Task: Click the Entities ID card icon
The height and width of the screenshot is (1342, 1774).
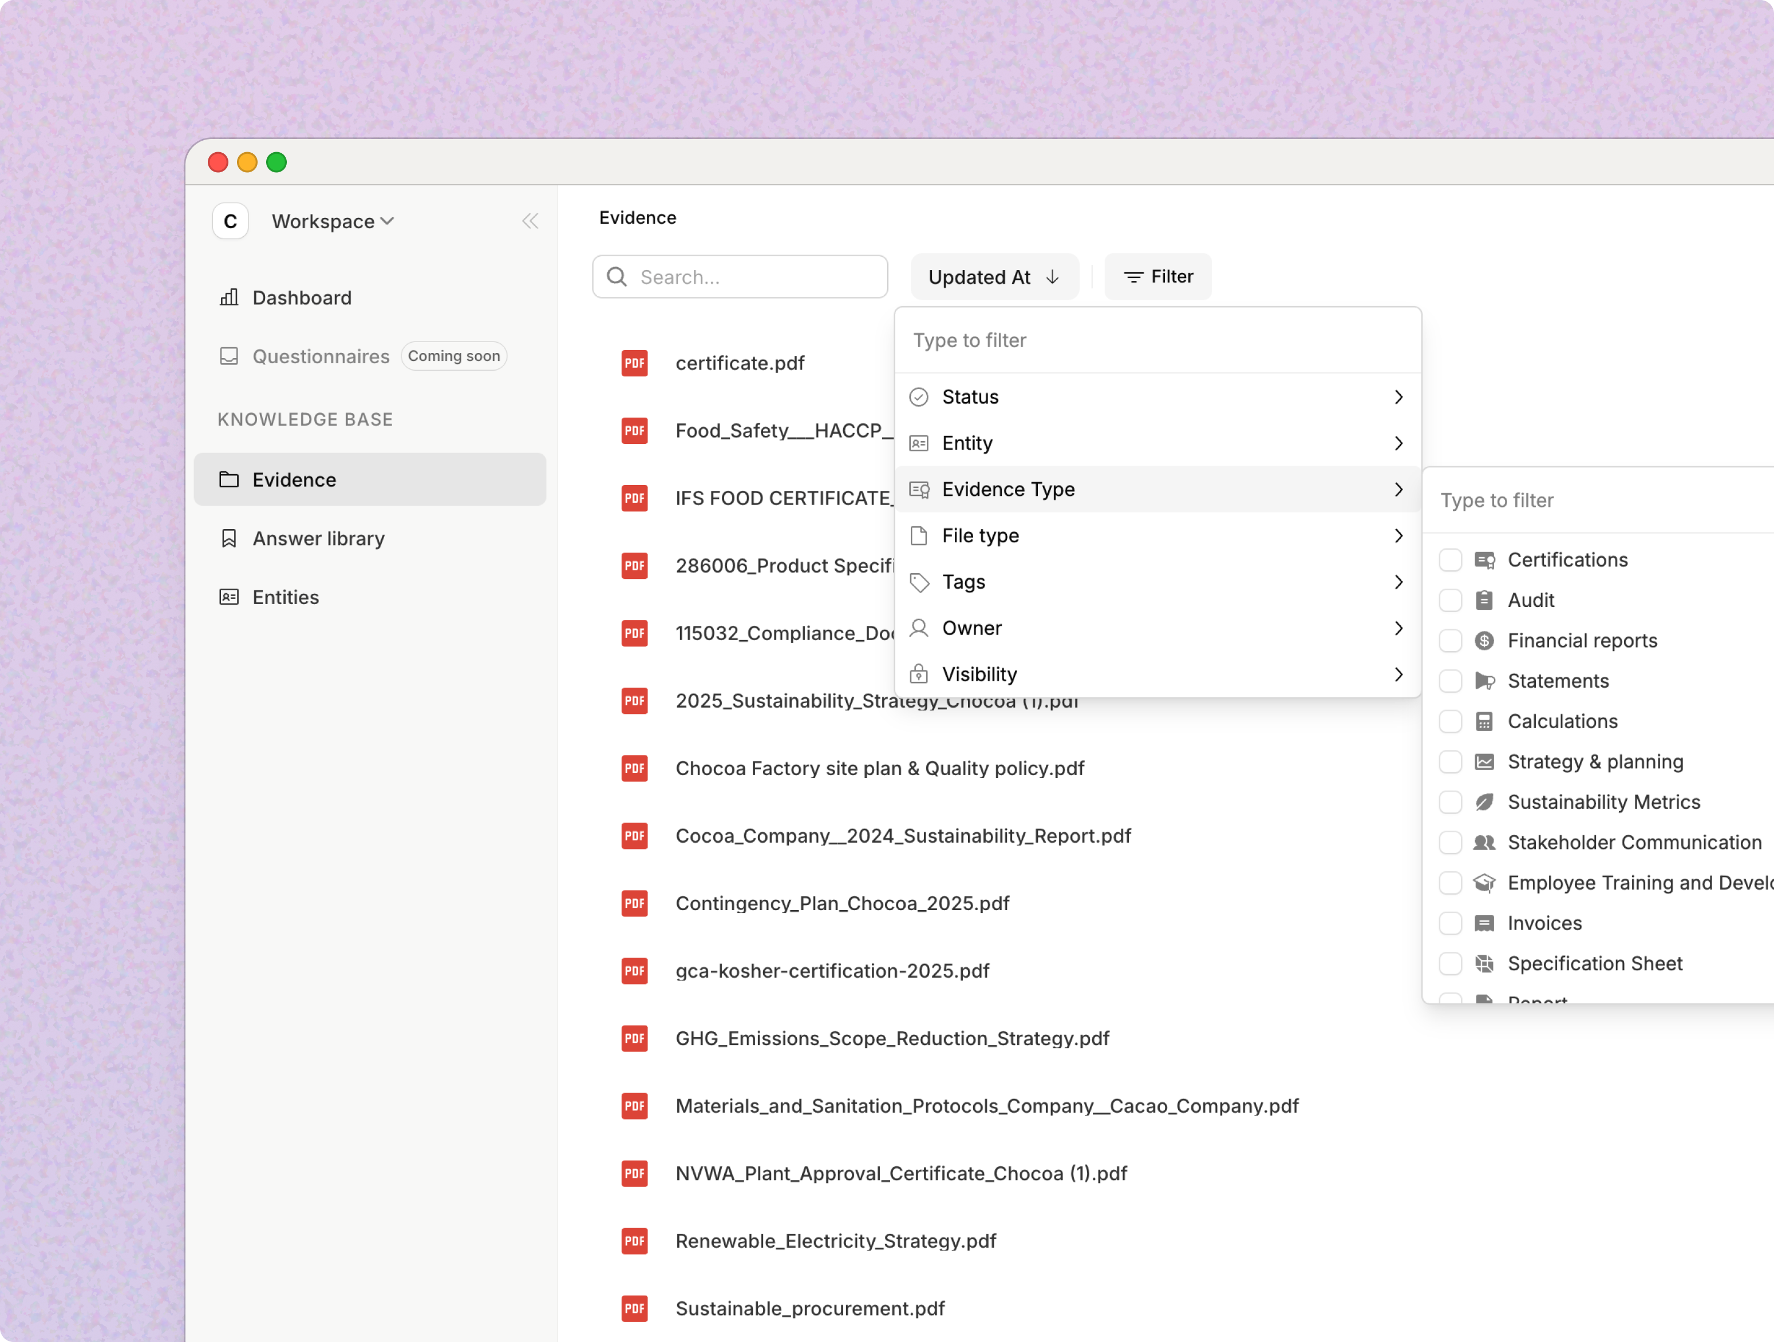Action: pos(228,597)
